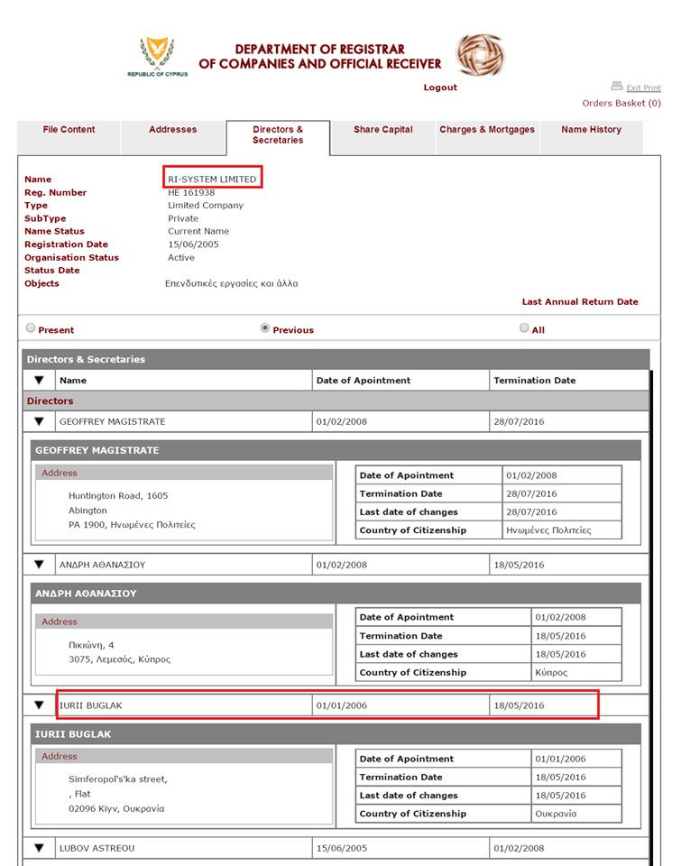
Task: Open the Orders Basket (0) link
Action: click(x=621, y=103)
